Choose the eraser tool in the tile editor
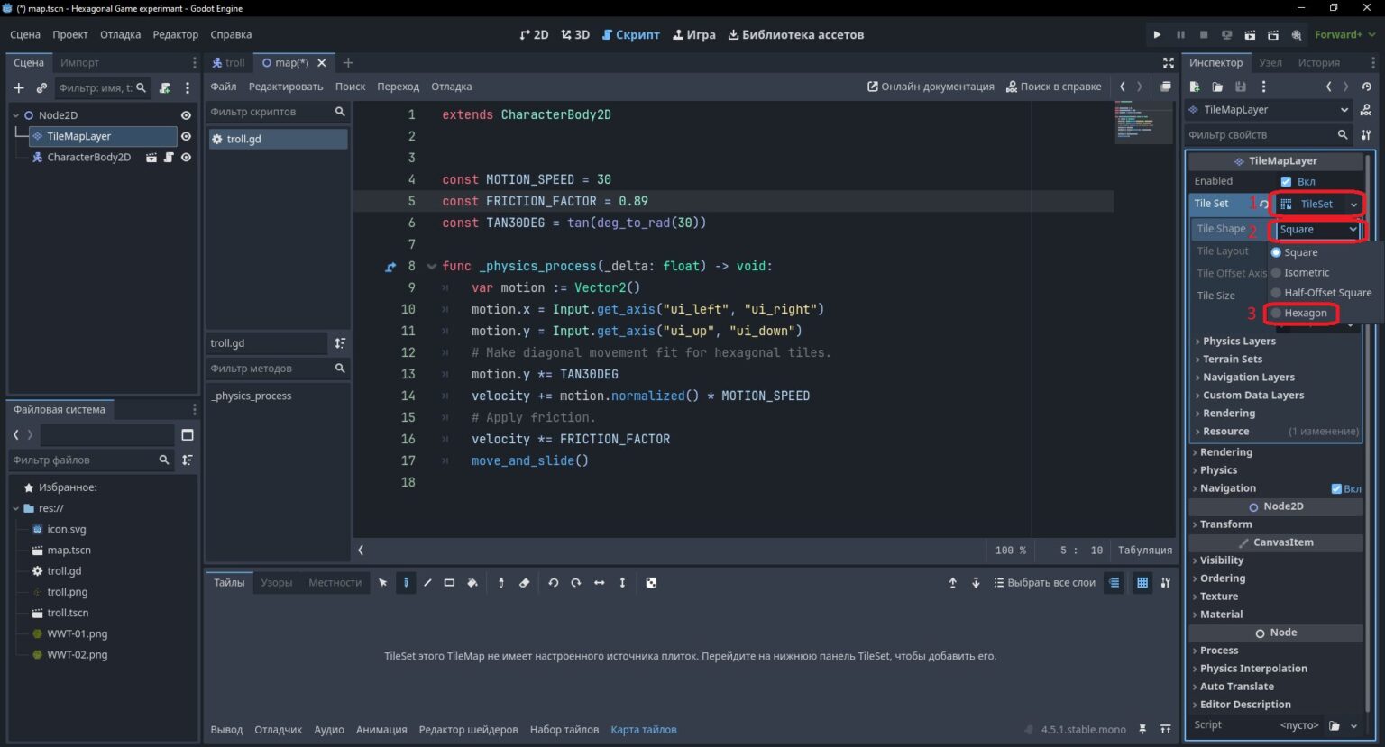 (x=524, y=583)
